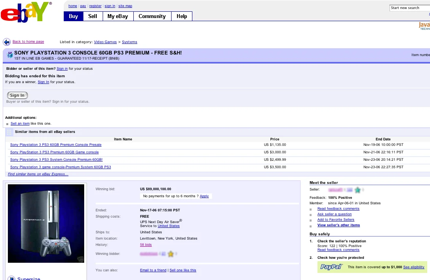Viewport: 430px width, 280px height.
Task: Open Sony Playstation 3 PS3 System Console Premium 60GB!
Action: click(56, 160)
